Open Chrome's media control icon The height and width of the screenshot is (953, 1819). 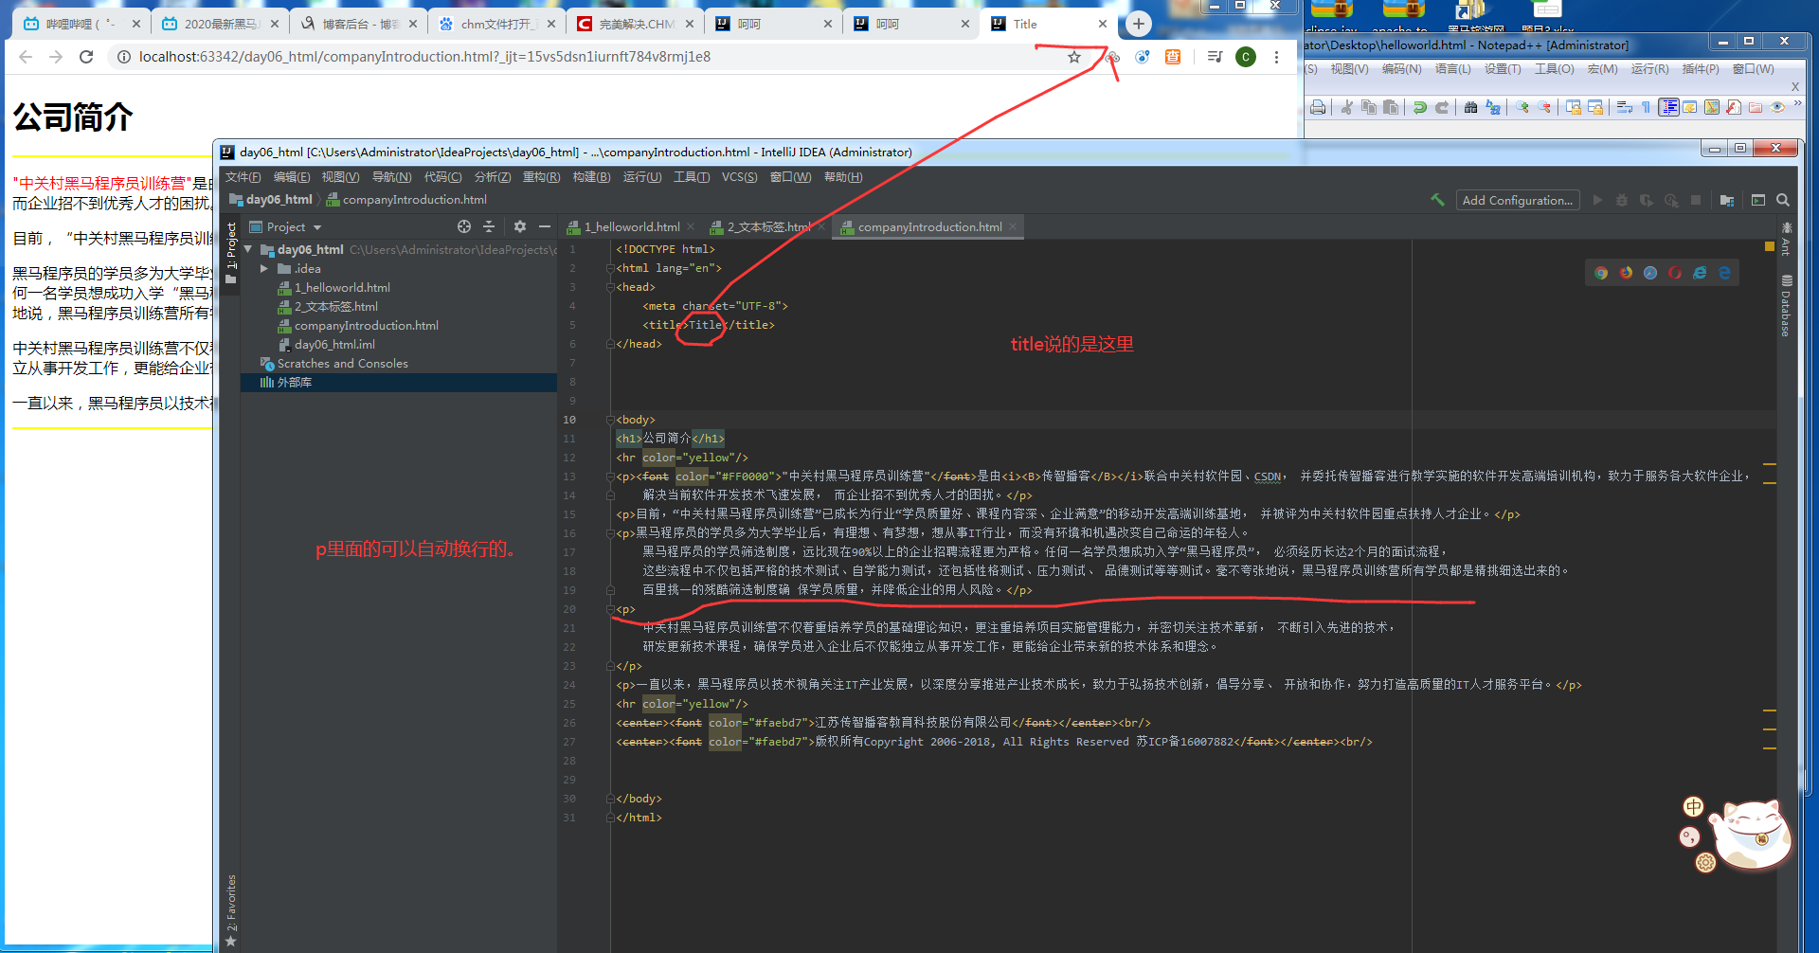coord(1215,57)
